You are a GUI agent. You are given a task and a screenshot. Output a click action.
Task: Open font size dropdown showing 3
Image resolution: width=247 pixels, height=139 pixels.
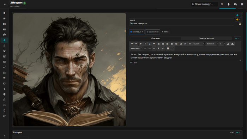pyautogui.click(x=222, y=44)
